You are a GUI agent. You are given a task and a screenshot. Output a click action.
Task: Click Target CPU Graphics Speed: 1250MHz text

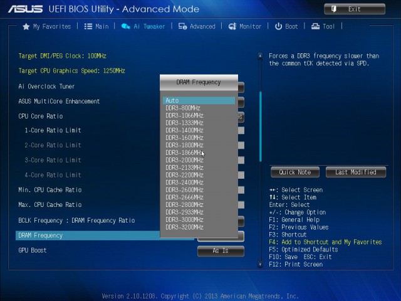[x=71, y=71]
